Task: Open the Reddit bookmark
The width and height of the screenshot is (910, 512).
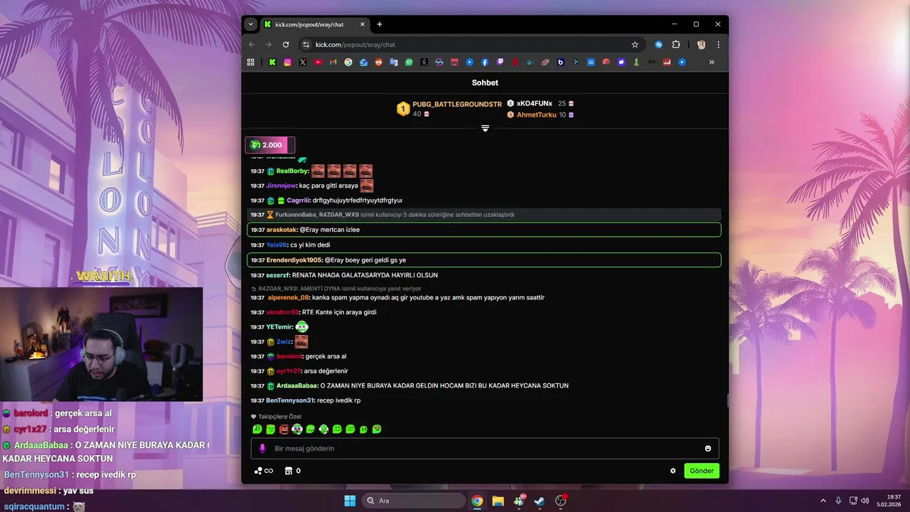Action: coord(378,63)
